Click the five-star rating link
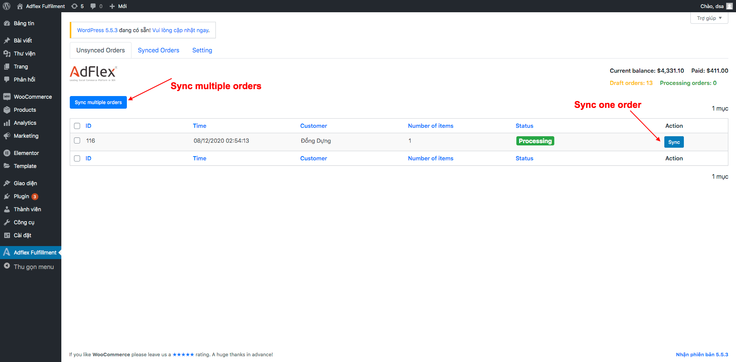 [x=183, y=354]
